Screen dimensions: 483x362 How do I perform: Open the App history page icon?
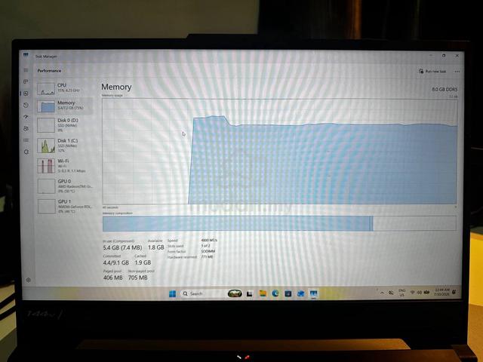tap(26, 105)
